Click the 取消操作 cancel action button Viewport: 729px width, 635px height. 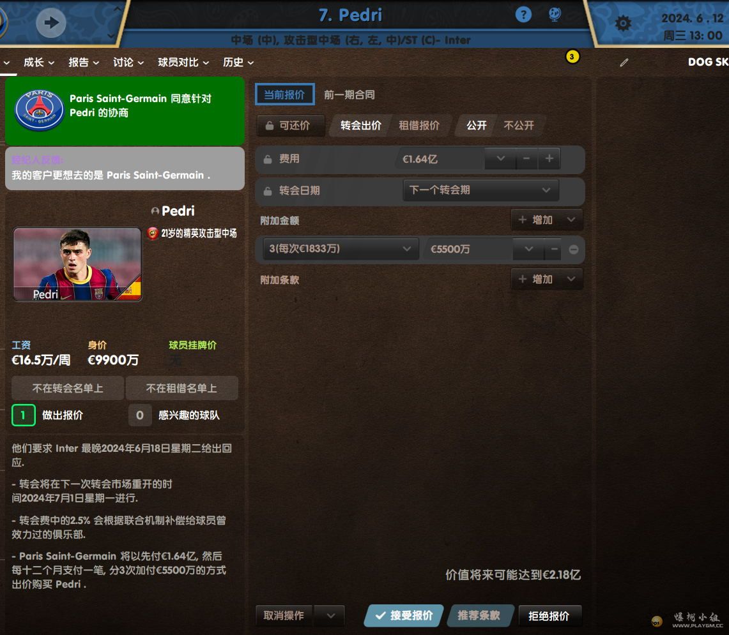click(x=284, y=616)
